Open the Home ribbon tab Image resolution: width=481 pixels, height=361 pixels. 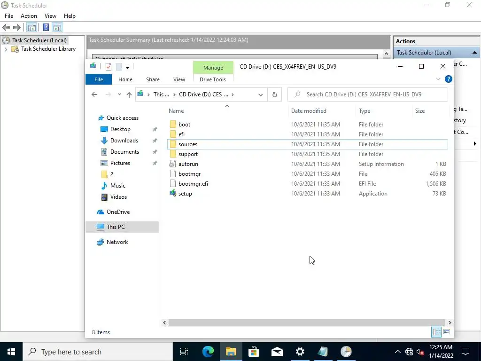pyautogui.click(x=125, y=79)
